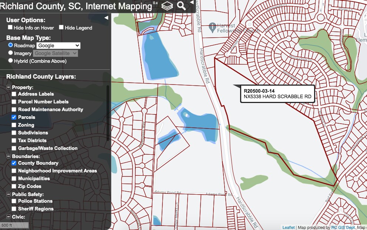This screenshot has height=230, width=367.
Task: Collapse the Civic layer group
Action: click(x=9, y=217)
